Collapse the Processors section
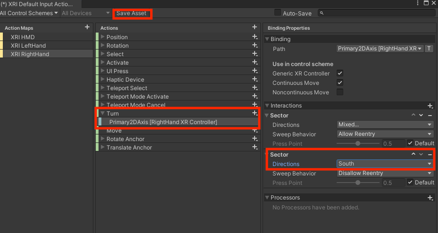 pyautogui.click(x=267, y=198)
